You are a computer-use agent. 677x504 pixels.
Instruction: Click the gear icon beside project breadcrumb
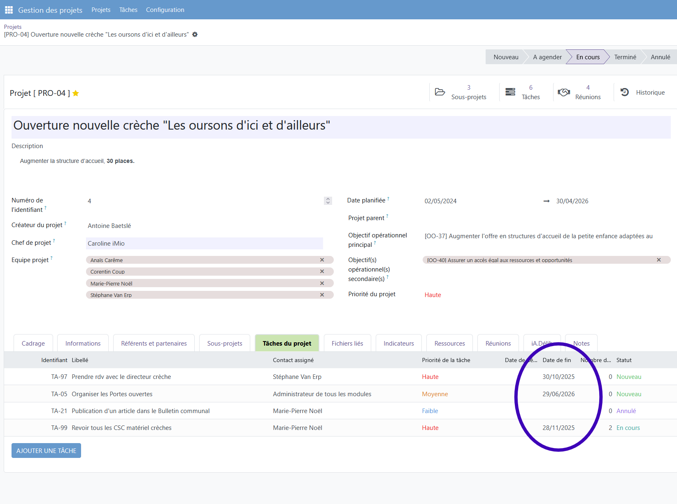coord(195,35)
